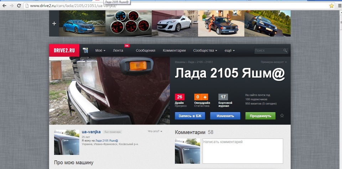The height and width of the screenshot is (169, 342).
Task: Expand the Моё dropdown menu
Action: pos(100,50)
